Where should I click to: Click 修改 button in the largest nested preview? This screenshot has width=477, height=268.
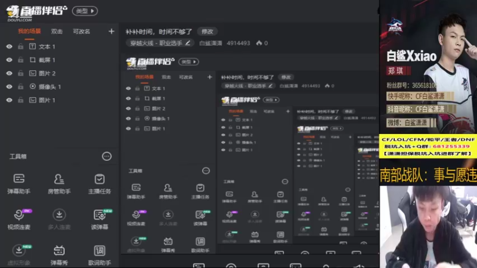point(286,77)
